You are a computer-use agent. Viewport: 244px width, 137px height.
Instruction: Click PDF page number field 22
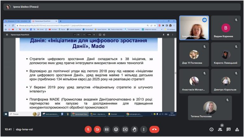pos(75,35)
